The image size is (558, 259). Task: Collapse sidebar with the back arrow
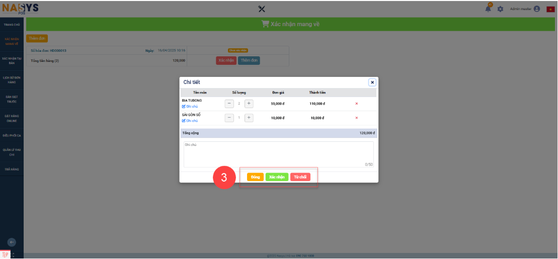click(x=12, y=242)
